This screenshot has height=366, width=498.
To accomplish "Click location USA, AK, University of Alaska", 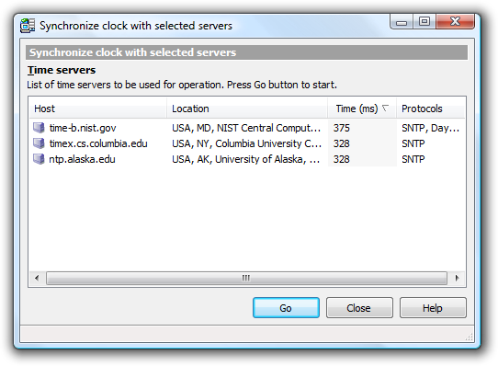I will (x=246, y=159).
